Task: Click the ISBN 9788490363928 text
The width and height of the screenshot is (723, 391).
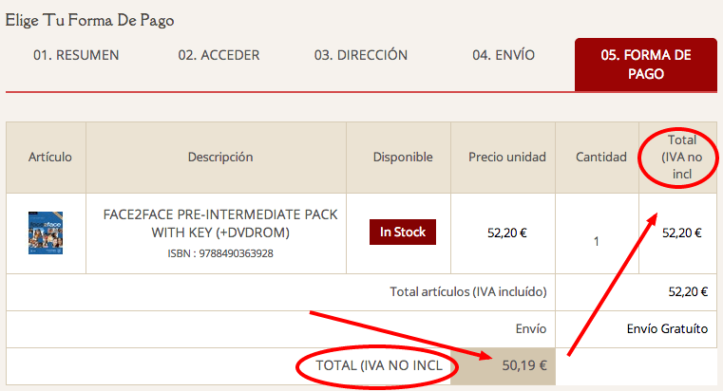Action: 220,253
